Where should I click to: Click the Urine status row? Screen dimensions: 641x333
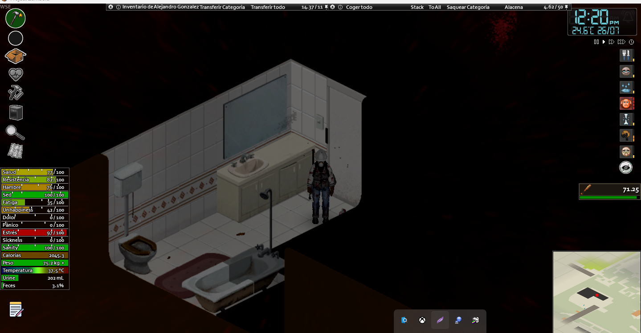(x=35, y=278)
